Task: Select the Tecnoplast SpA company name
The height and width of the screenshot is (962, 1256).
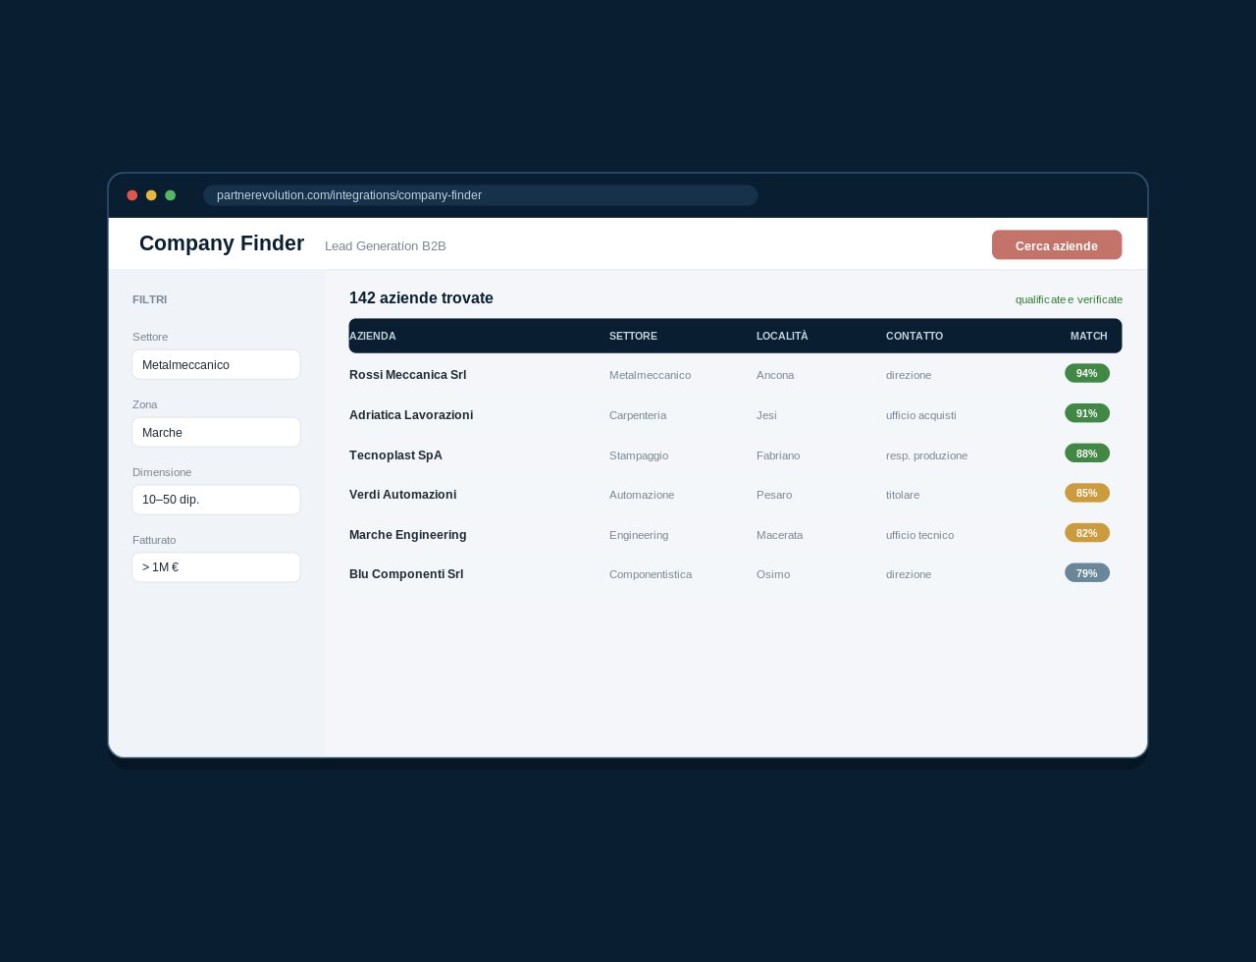Action: pyautogui.click(x=395, y=455)
